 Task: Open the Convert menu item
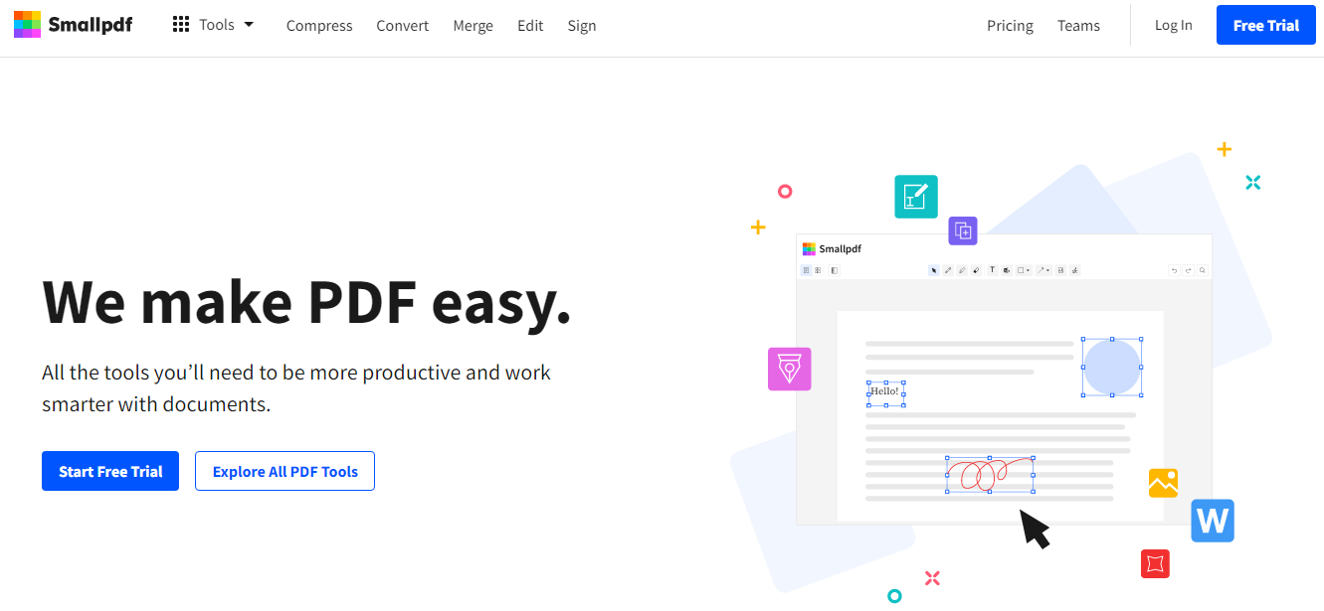(403, 26)
